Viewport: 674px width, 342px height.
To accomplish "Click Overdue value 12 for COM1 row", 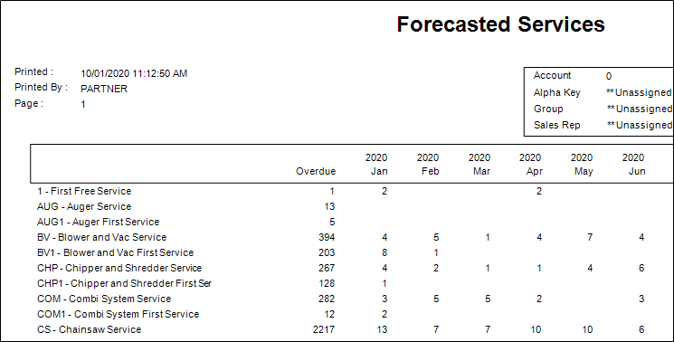I will coord(329,314).
